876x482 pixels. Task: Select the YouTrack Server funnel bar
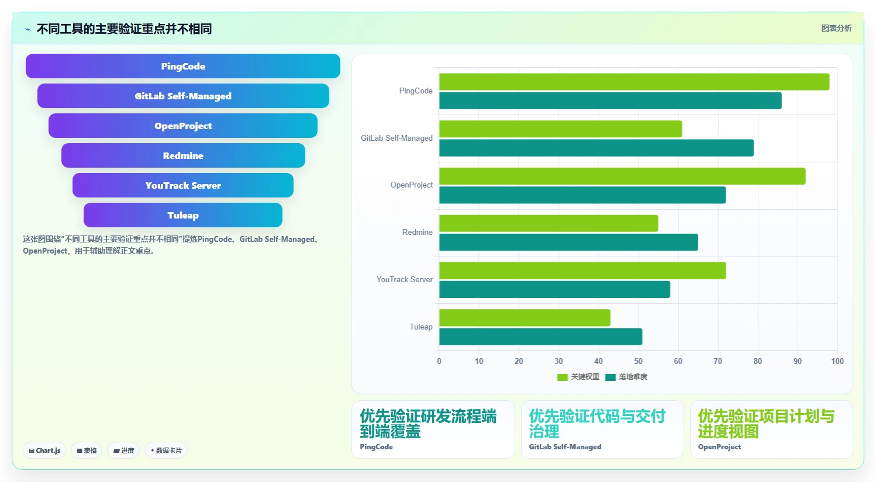183,185
